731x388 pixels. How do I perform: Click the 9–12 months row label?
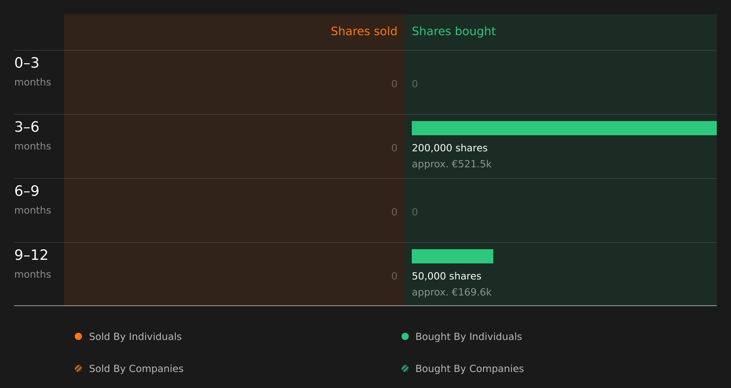(x=32, y=264)
